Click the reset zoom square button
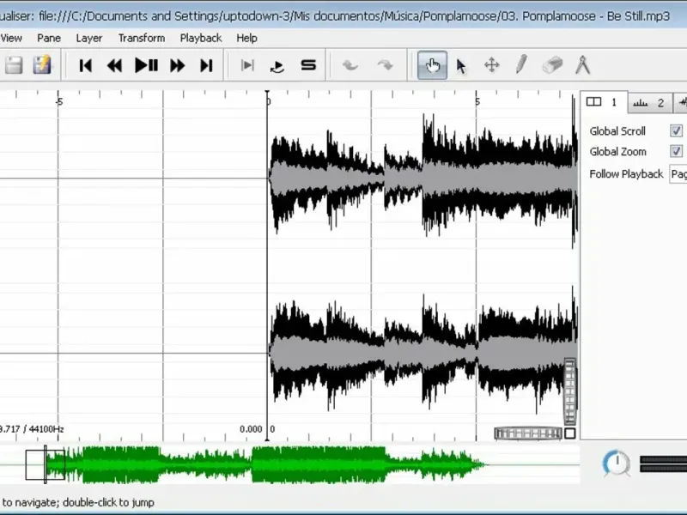The width and height of the screenshot is (687, 515). click(570, 433)
